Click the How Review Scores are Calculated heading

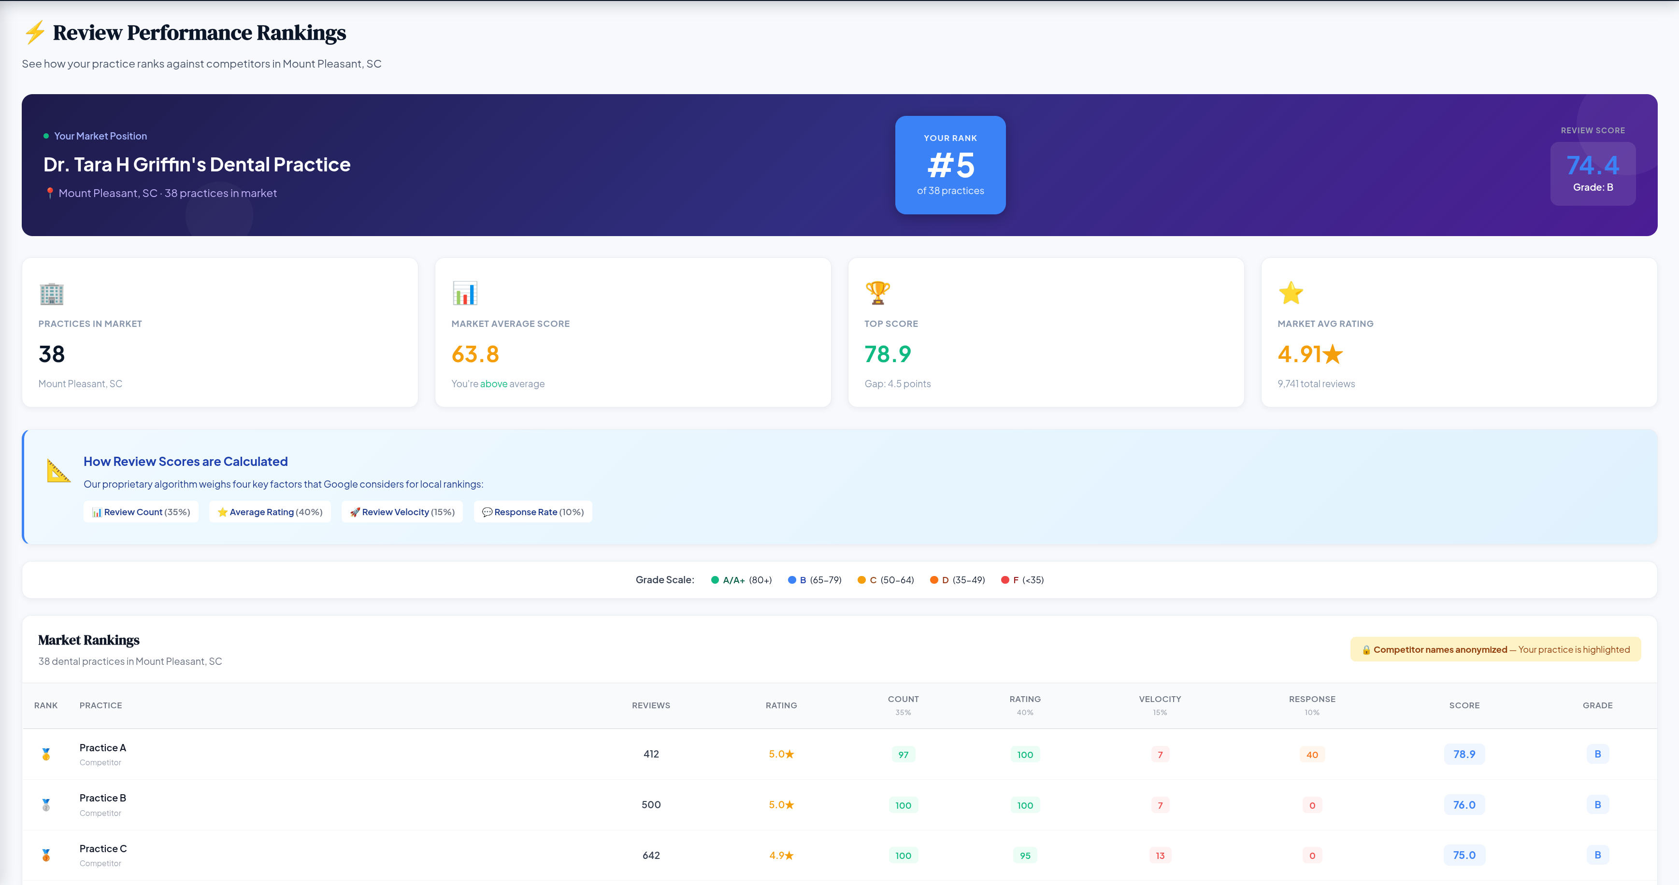point(186,462)
